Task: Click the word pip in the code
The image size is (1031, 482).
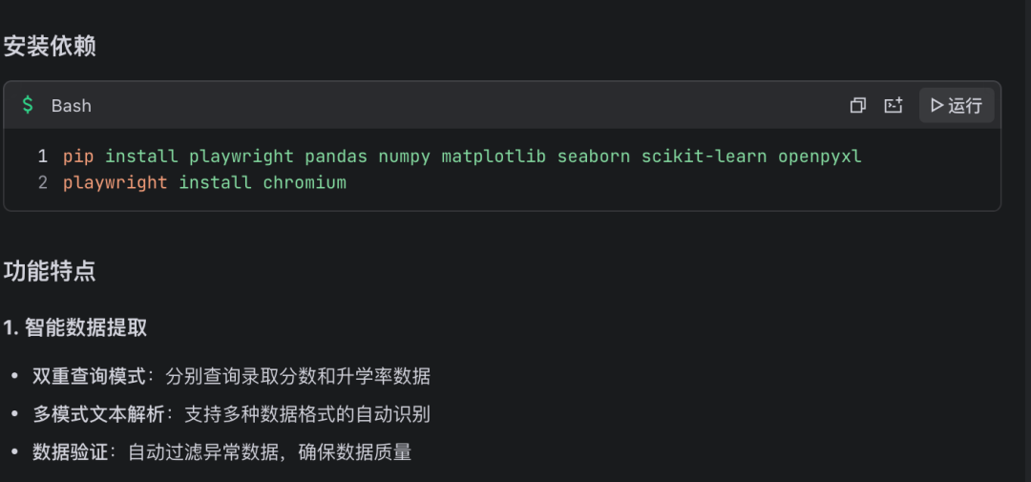Action: pyautogui.click(x=78, y=156)
